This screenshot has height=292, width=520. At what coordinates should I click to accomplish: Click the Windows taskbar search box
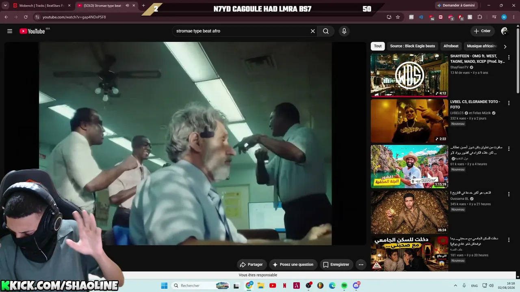pos(200,286)
